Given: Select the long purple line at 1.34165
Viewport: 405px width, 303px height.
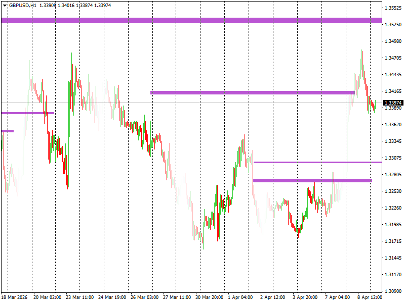Looking at the screenshot, I should click(252, 92).
